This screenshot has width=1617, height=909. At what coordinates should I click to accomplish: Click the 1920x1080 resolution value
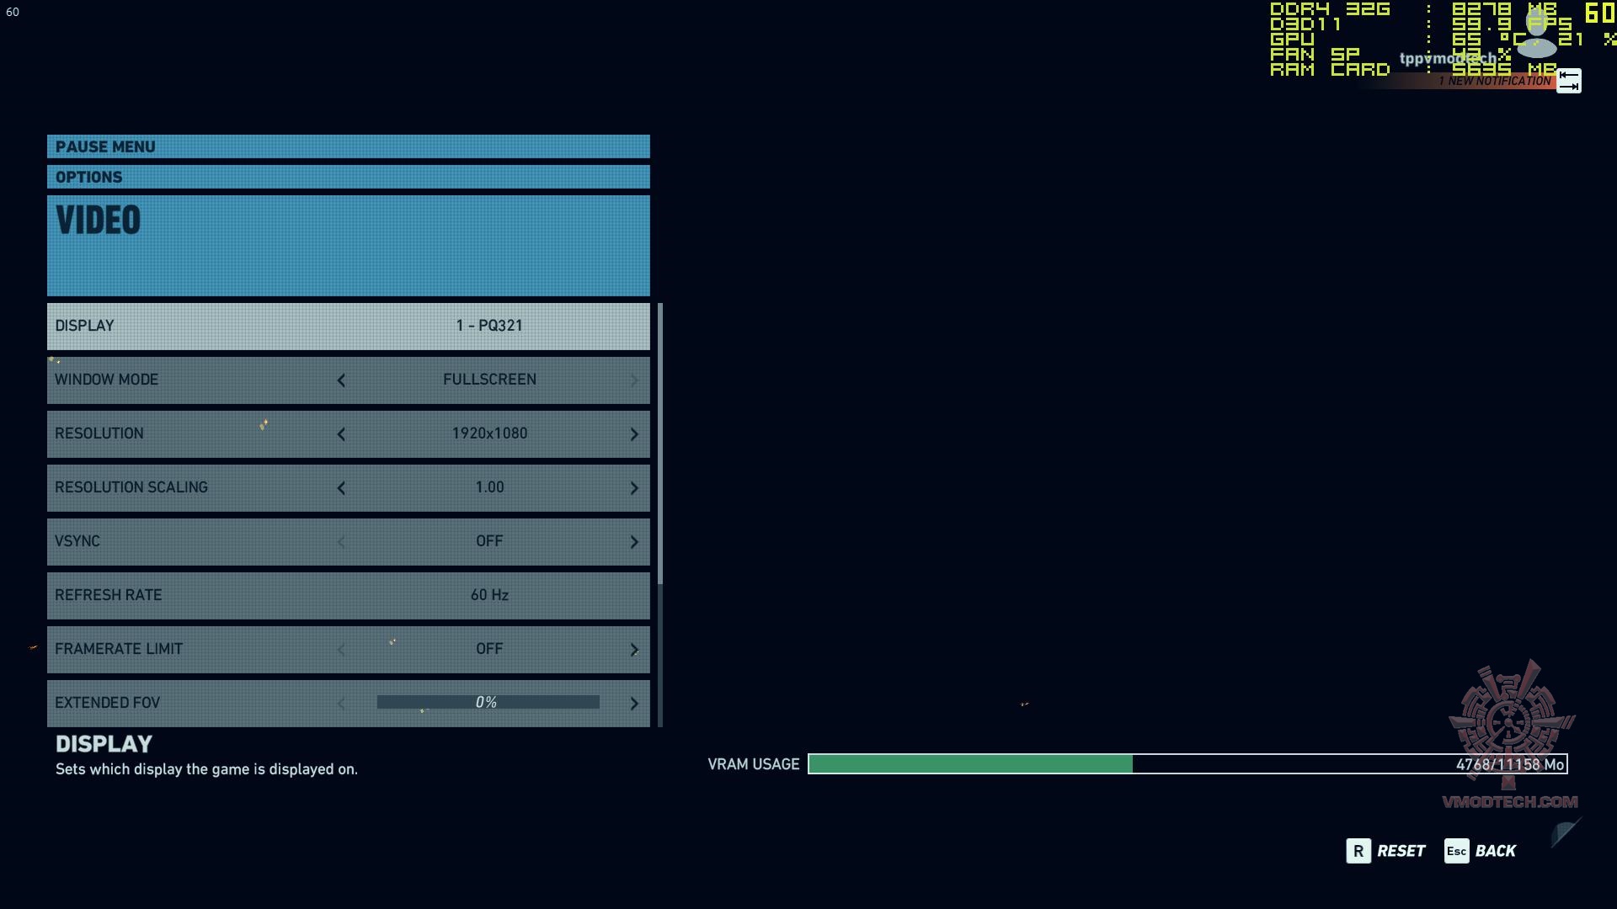(489, 433)
